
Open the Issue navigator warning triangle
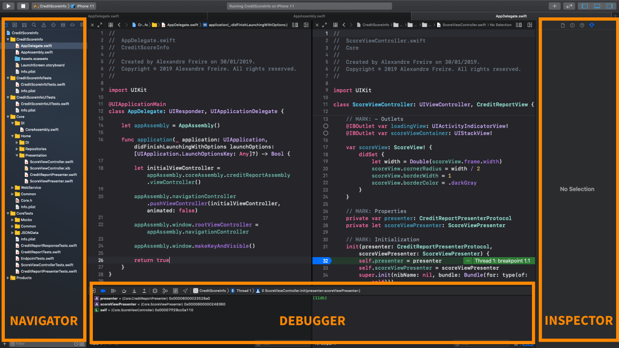44,25
